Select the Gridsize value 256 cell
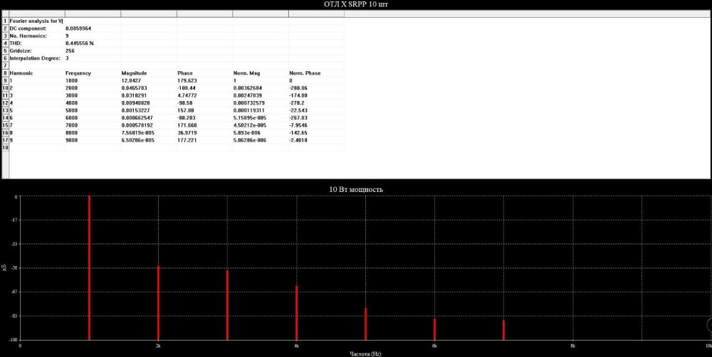712x357 pixels. [x=70, y=50]
